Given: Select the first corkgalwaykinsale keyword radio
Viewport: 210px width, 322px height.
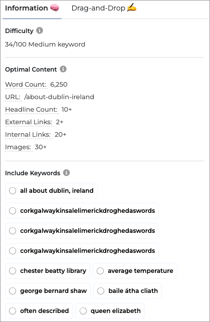Looking at the screenshot, I should click(x=13, y=211).
